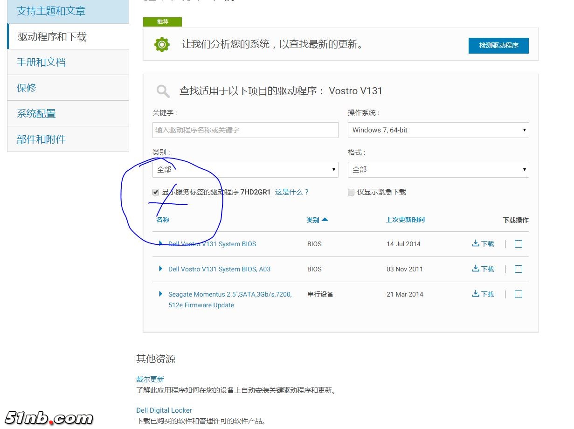Image resolution: width=574 pixels, height=429 pixels.
Task: Expand the System BIOS, A03 row
Action: (161, 269)
